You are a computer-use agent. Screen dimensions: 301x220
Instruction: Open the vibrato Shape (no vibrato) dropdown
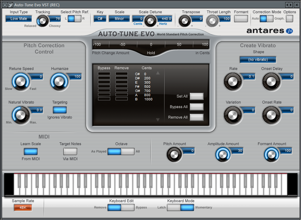pos(258,60)
